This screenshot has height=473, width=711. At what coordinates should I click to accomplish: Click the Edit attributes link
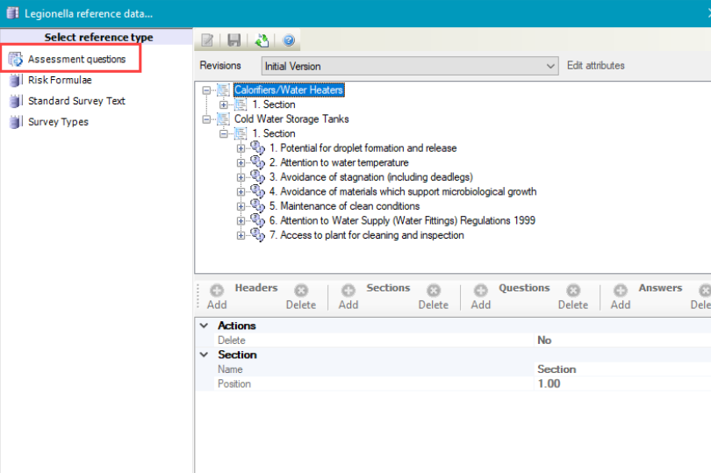pyautogui.click(x=595, y=66)
